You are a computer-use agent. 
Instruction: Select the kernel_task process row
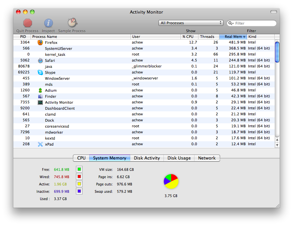point(144,55)
